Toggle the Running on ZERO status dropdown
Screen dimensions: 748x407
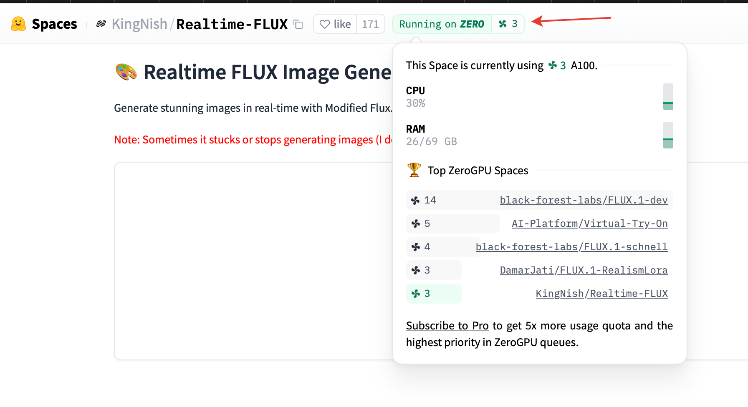tap(442, 24)
